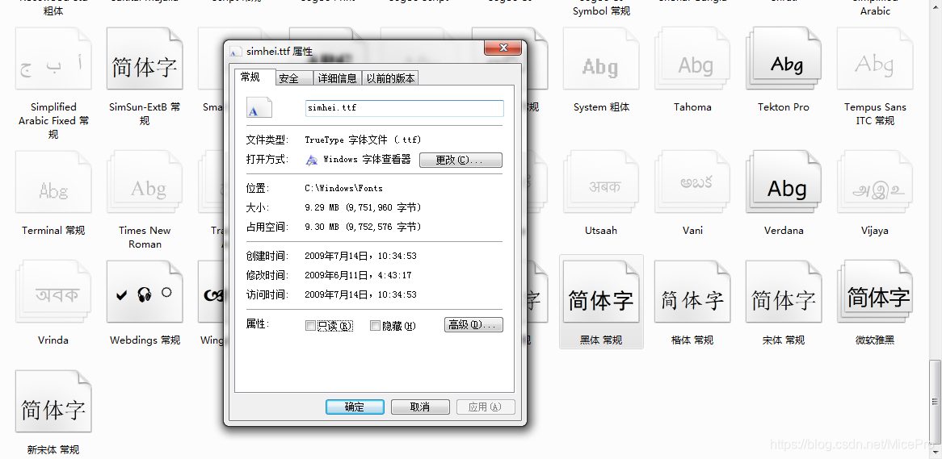942x459 pixels.
Task: Enable the 只读 (read-only) checkbox
Action: pos(310,326)
